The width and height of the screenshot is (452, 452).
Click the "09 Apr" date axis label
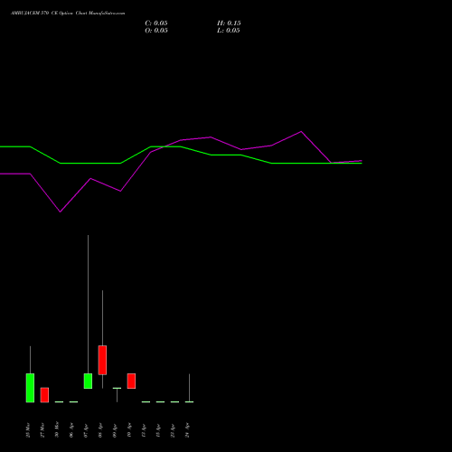[115, 430]
